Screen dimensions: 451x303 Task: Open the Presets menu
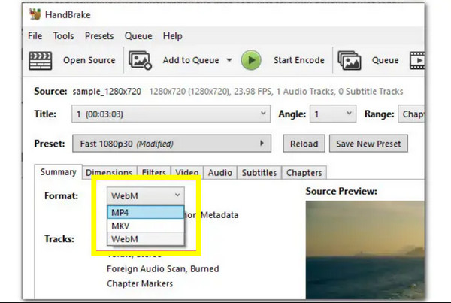(x=99, y=35)
